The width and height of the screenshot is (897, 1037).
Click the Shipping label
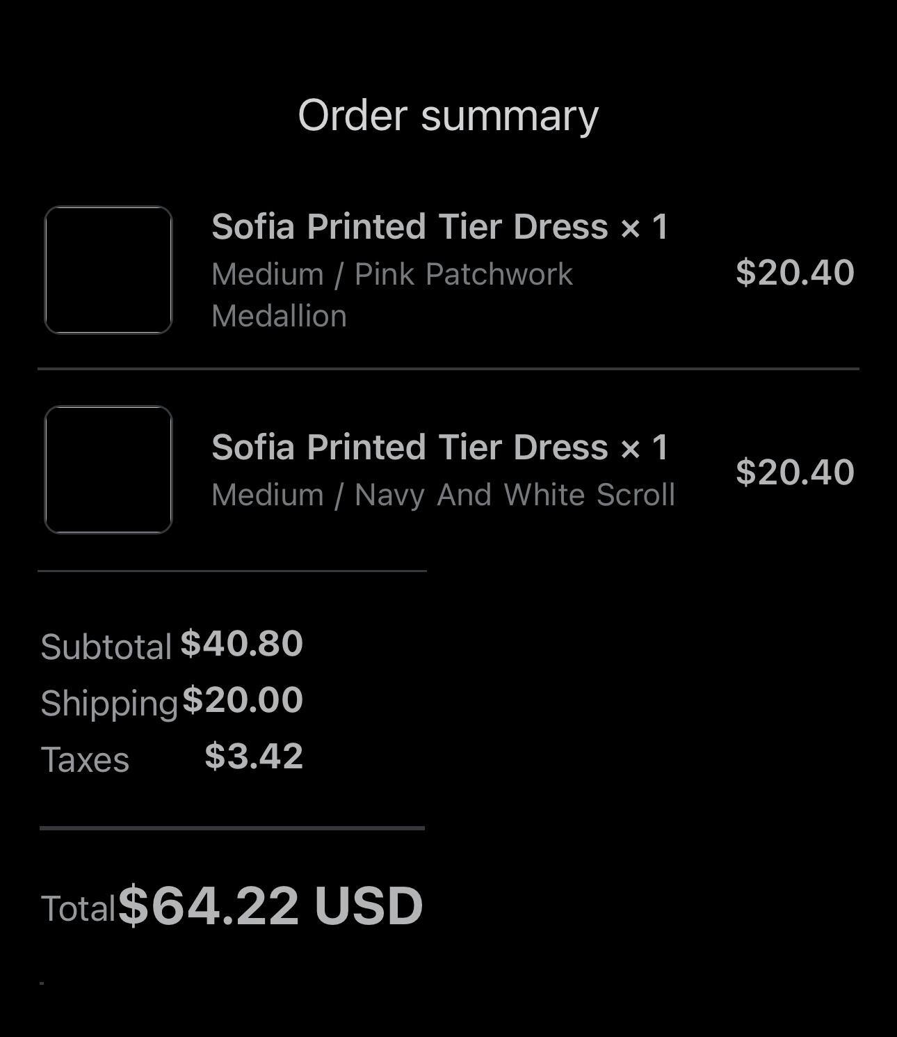[x=109, y=703]
